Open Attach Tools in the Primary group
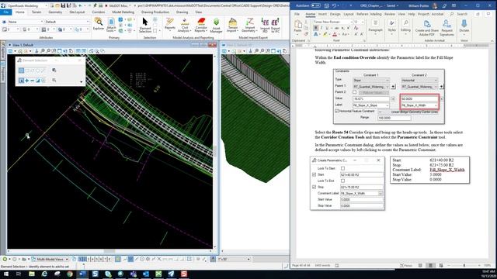 [x=111, y=25]
